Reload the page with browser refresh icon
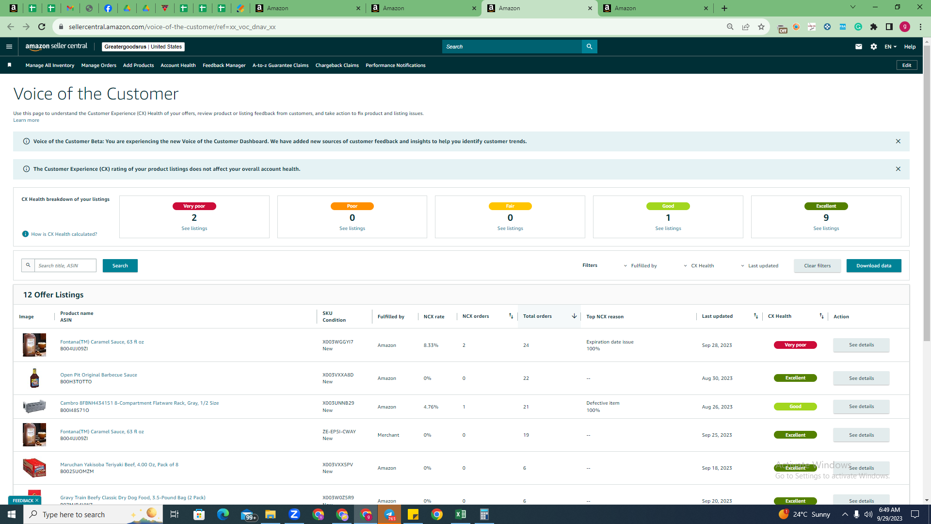The width and height of the screenshot is (931, 524). (42, 27)
